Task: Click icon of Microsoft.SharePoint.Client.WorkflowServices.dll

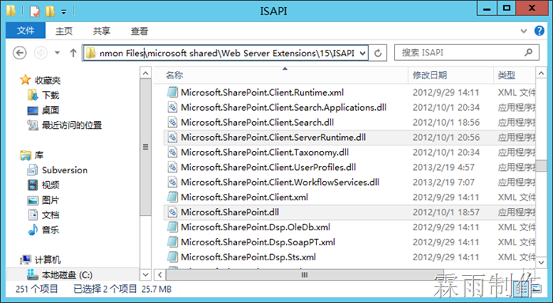Action: [x=172, y=182]
